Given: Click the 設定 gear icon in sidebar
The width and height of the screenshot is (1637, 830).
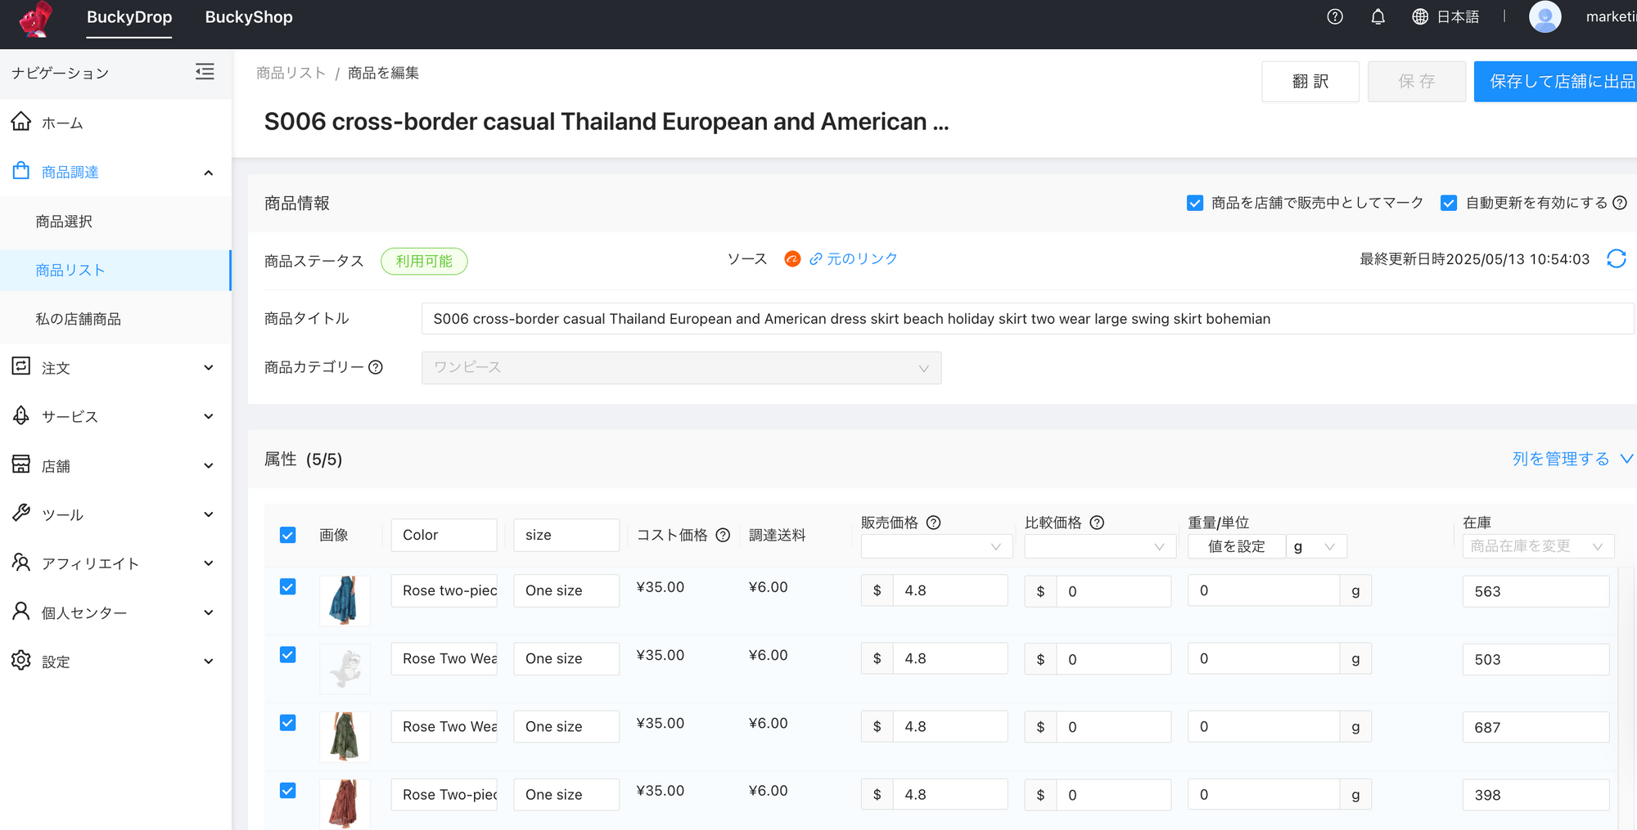Looking at the screenshot, I should coord(21,661).
